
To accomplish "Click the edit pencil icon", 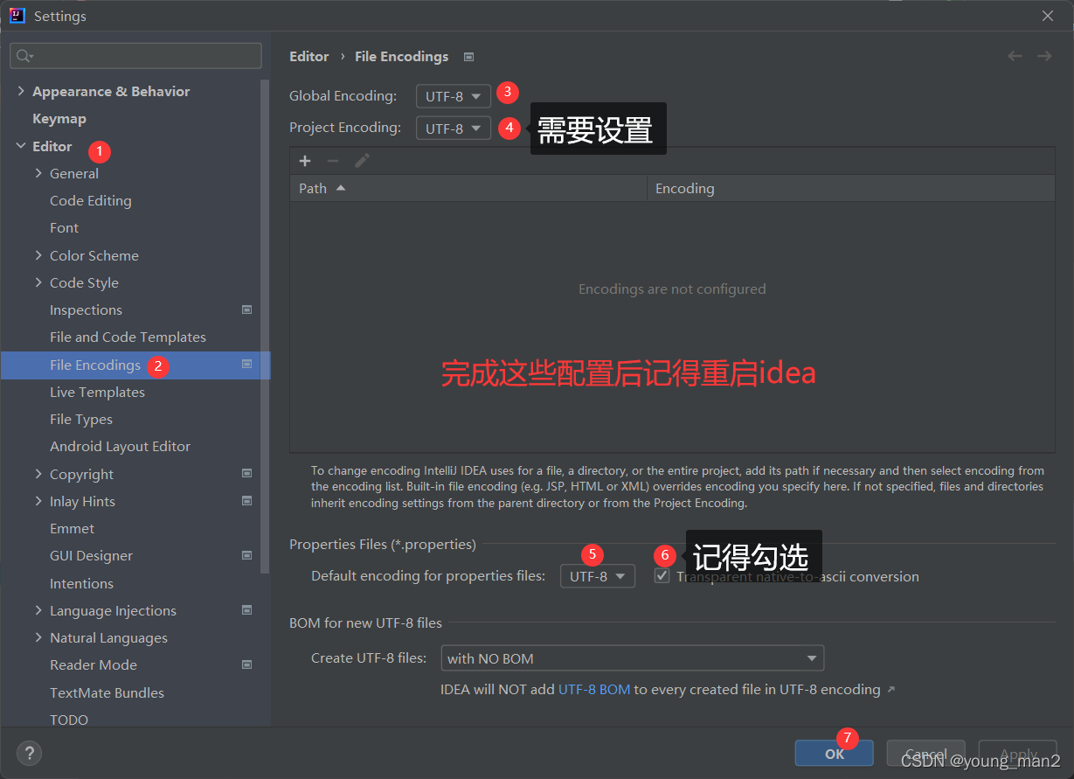I will 362,161.
